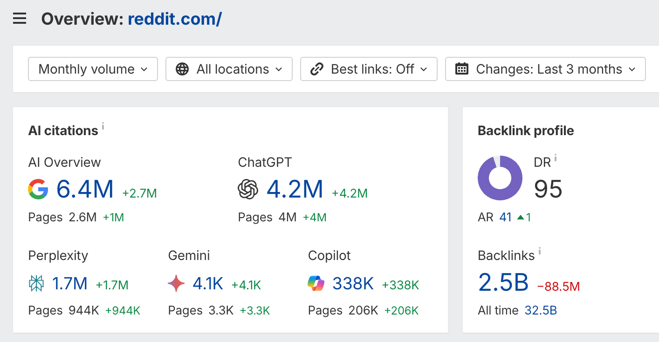
Task: Expand the All locations selector
Action: (228, 68)
